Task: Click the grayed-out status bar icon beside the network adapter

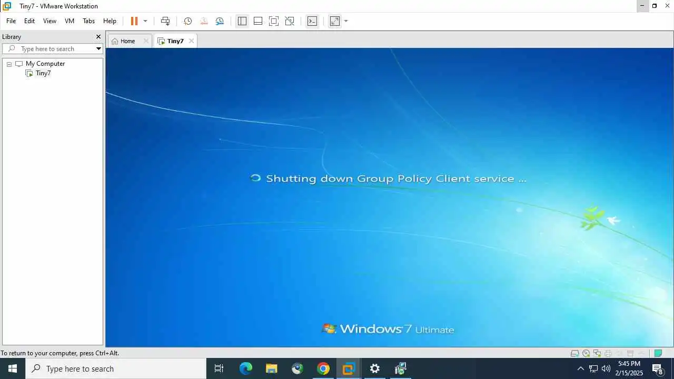Action: 608,353
